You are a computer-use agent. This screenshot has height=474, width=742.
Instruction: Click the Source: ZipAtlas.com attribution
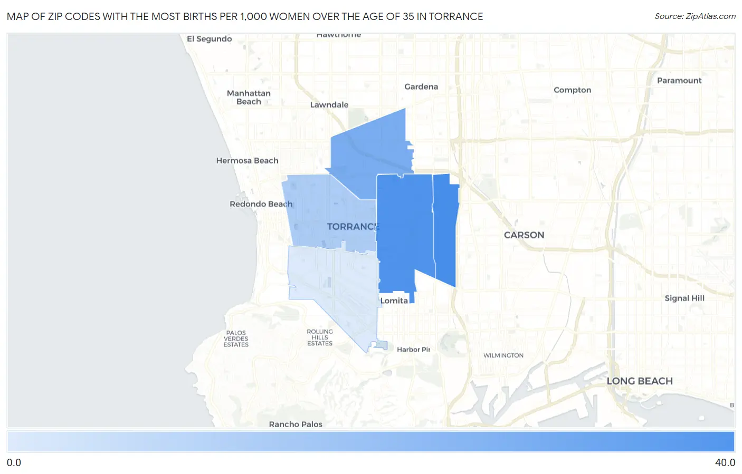695,16
